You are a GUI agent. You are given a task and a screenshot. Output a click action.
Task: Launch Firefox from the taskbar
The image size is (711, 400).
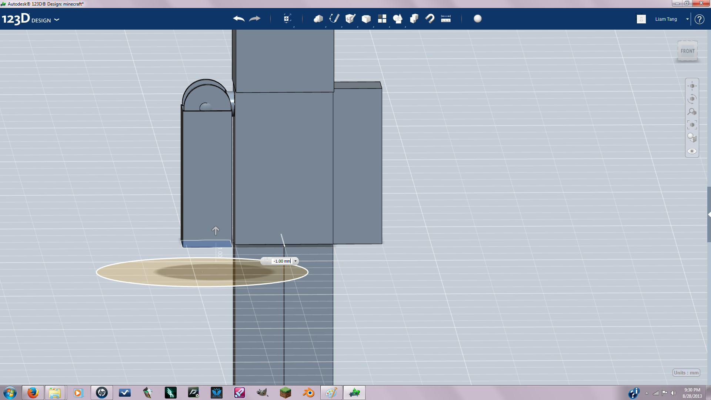coord(33,393)
